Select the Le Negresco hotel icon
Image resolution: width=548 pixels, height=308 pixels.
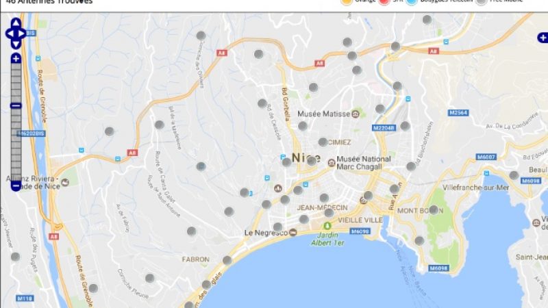[293, 233]
